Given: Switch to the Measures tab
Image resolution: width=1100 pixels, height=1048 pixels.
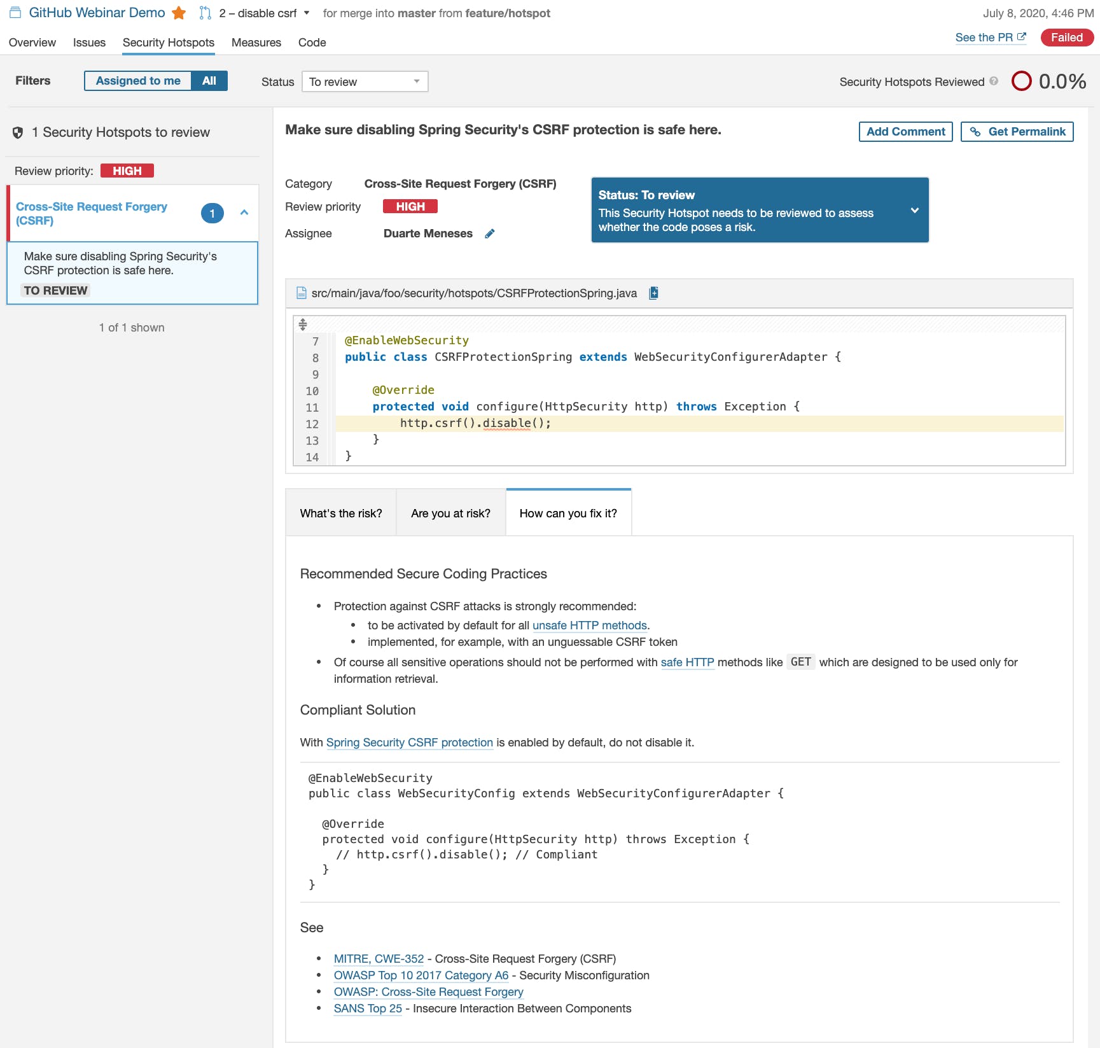Looking at the screenshot, I should tap(256, 42).
